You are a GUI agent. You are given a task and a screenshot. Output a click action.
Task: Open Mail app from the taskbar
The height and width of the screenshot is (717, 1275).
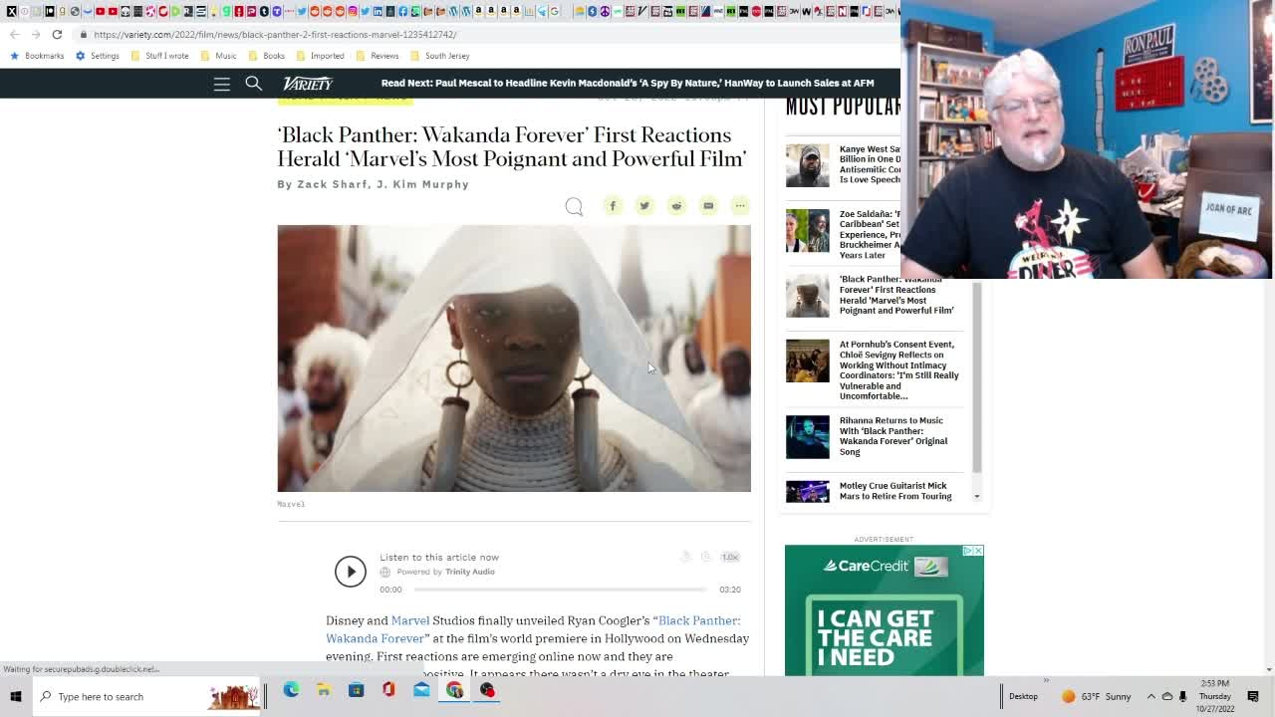(x=421, y=690)
